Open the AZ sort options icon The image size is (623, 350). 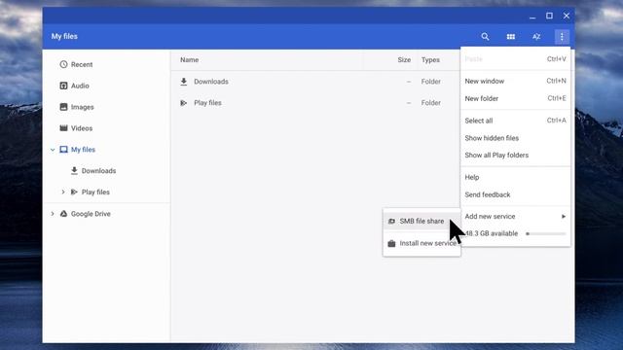pyautogui.click(x=536, y=37)
